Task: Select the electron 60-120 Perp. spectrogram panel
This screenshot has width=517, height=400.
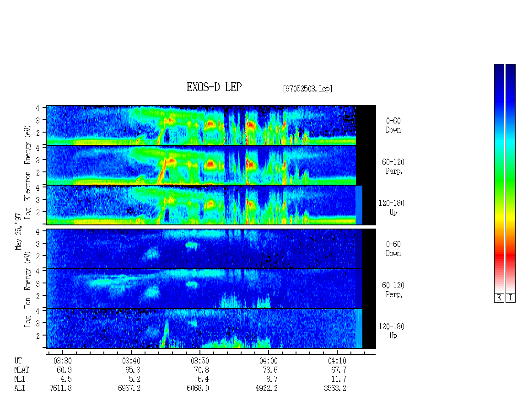Action: point(211,165)
